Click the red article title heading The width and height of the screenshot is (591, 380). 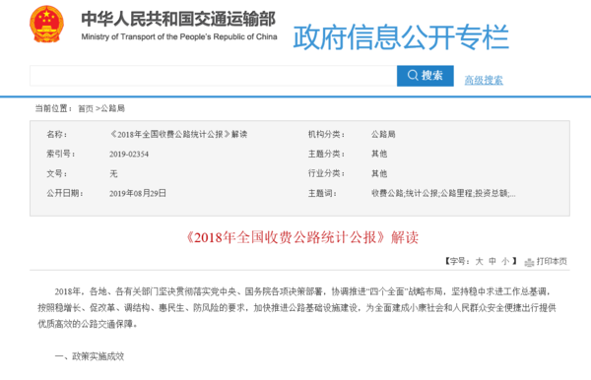302,237
